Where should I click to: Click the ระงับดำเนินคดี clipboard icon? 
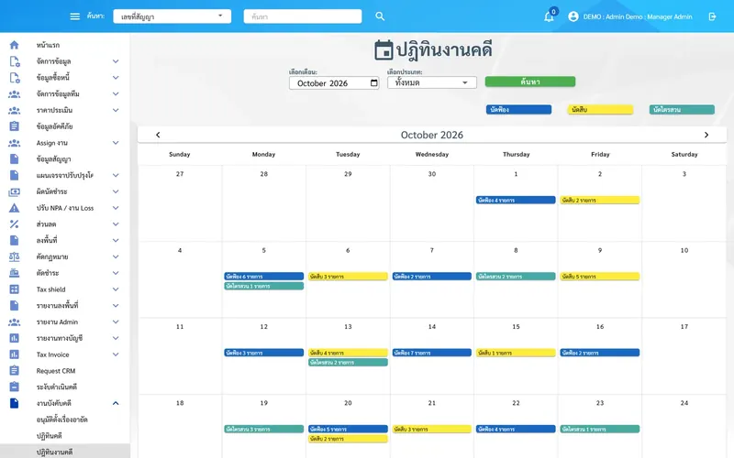[14, 387]
